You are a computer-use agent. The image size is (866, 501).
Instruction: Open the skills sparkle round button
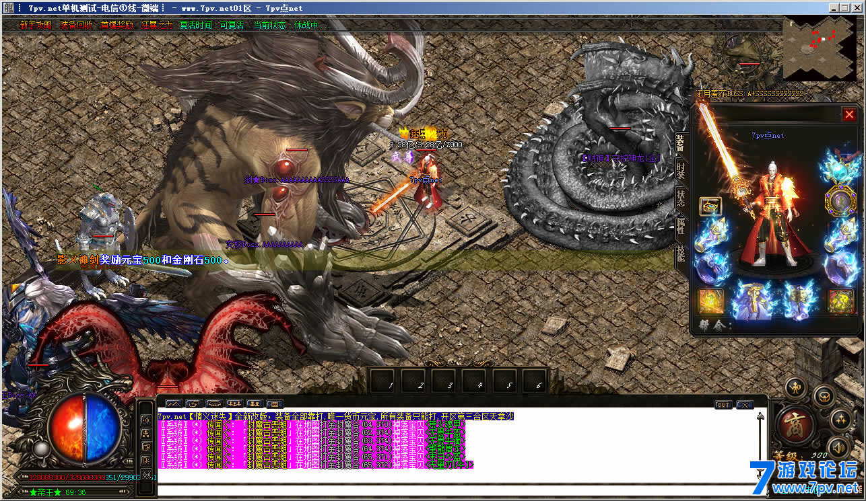pos(839,421)
